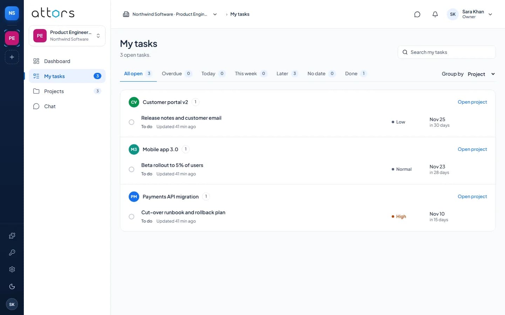Click the plus button to add a workspace
Viewport: 505px width, 315px height.
coord(12,57)
